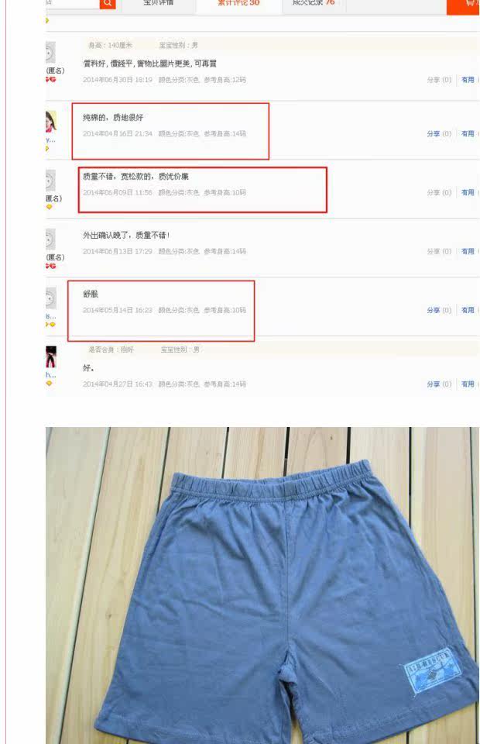This screenshot has width=480, height=744.
Task: Click the red heart rating icons under the first 匿名 reviewer
Action: tap(50, 80)
